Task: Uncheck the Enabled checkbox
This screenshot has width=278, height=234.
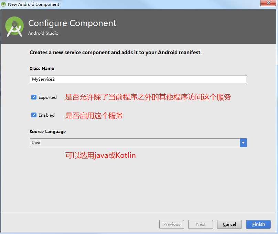Action: [34, 115]
